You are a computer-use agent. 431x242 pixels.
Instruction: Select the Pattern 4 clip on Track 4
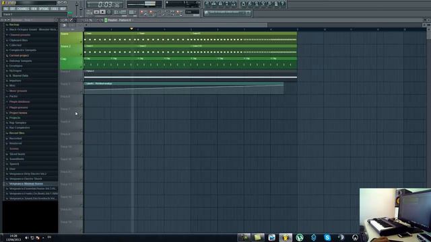point(191,75)
